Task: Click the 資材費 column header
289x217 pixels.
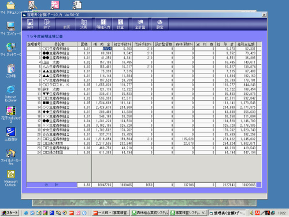Action: 205,44
